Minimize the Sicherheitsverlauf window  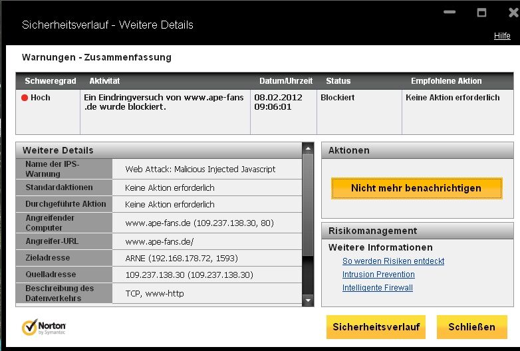450,11
